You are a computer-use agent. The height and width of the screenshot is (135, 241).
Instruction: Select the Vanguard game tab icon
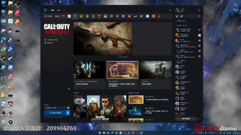point(75,16)
